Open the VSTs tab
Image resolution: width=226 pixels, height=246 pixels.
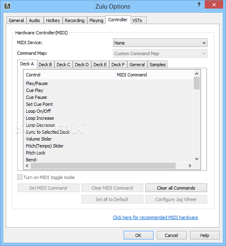138,20
